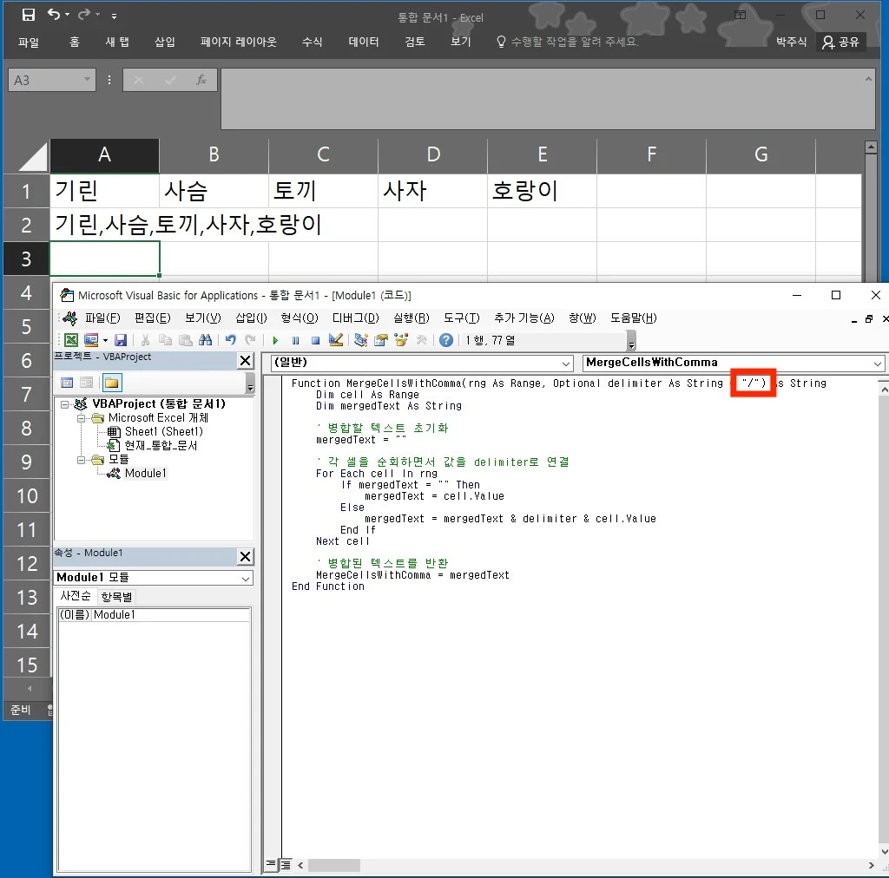Open Find with the binoculars icon

point(205,340)
